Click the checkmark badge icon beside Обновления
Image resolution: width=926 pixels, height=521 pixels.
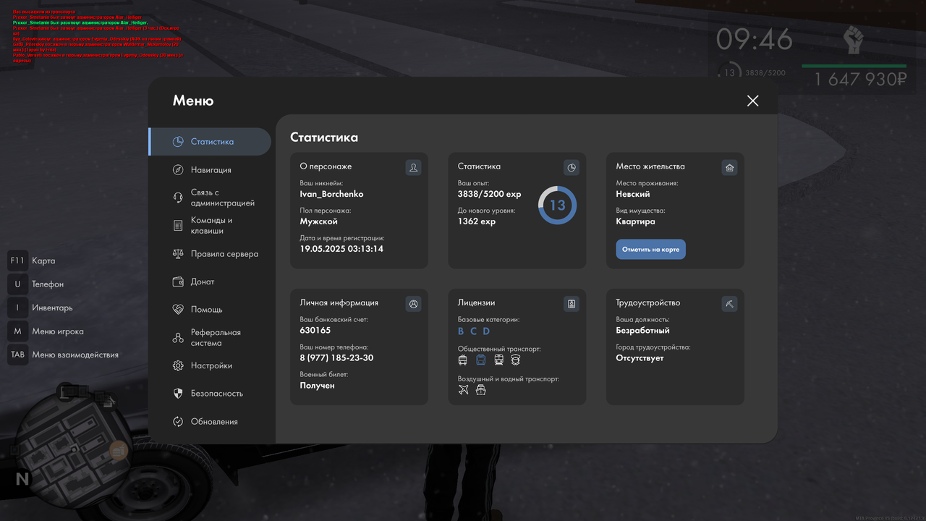pos(178,422)
